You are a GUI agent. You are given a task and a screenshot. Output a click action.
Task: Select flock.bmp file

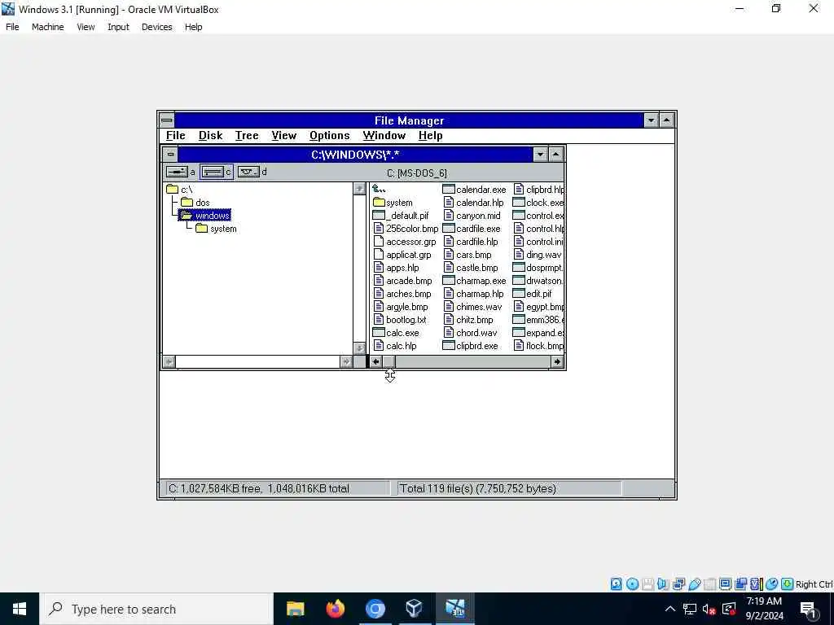(x=538, y=346)
